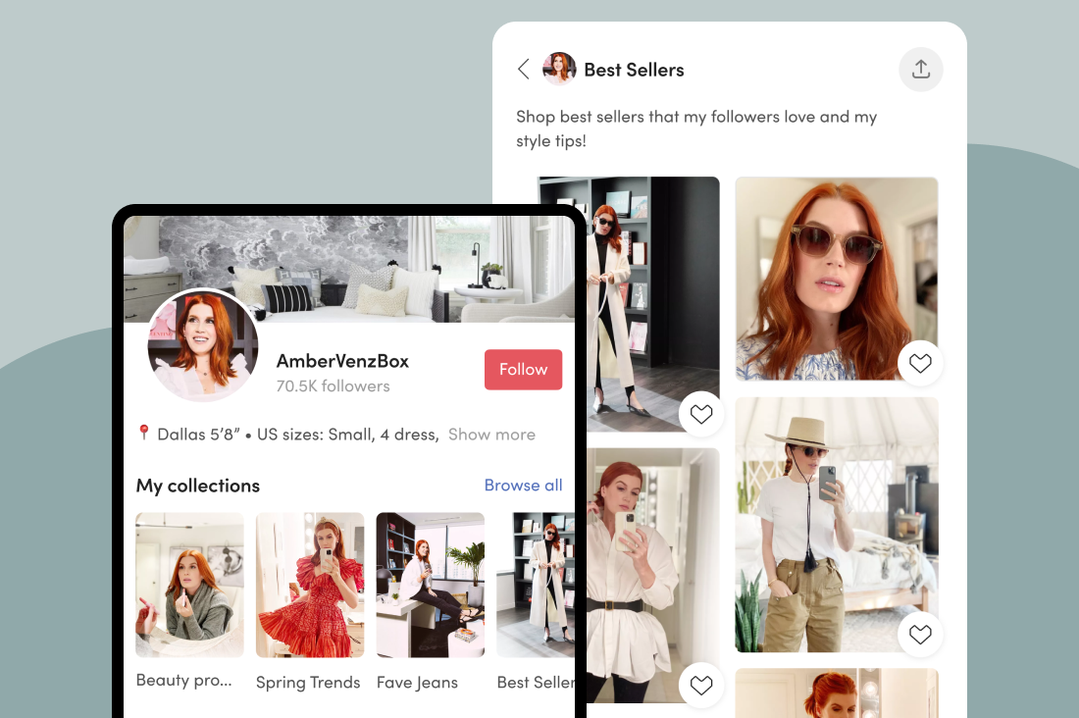Open the Spring Trends collection thumbnail
Image resolution: width=1079 pixels, height=718 pixels.
[x=310, y=585]
